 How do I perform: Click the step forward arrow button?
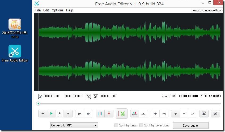coord(68,114)
